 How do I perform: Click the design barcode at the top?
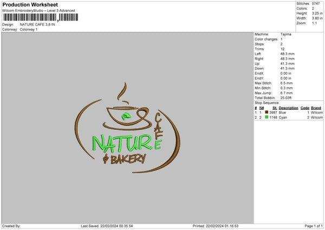point(41,17)
